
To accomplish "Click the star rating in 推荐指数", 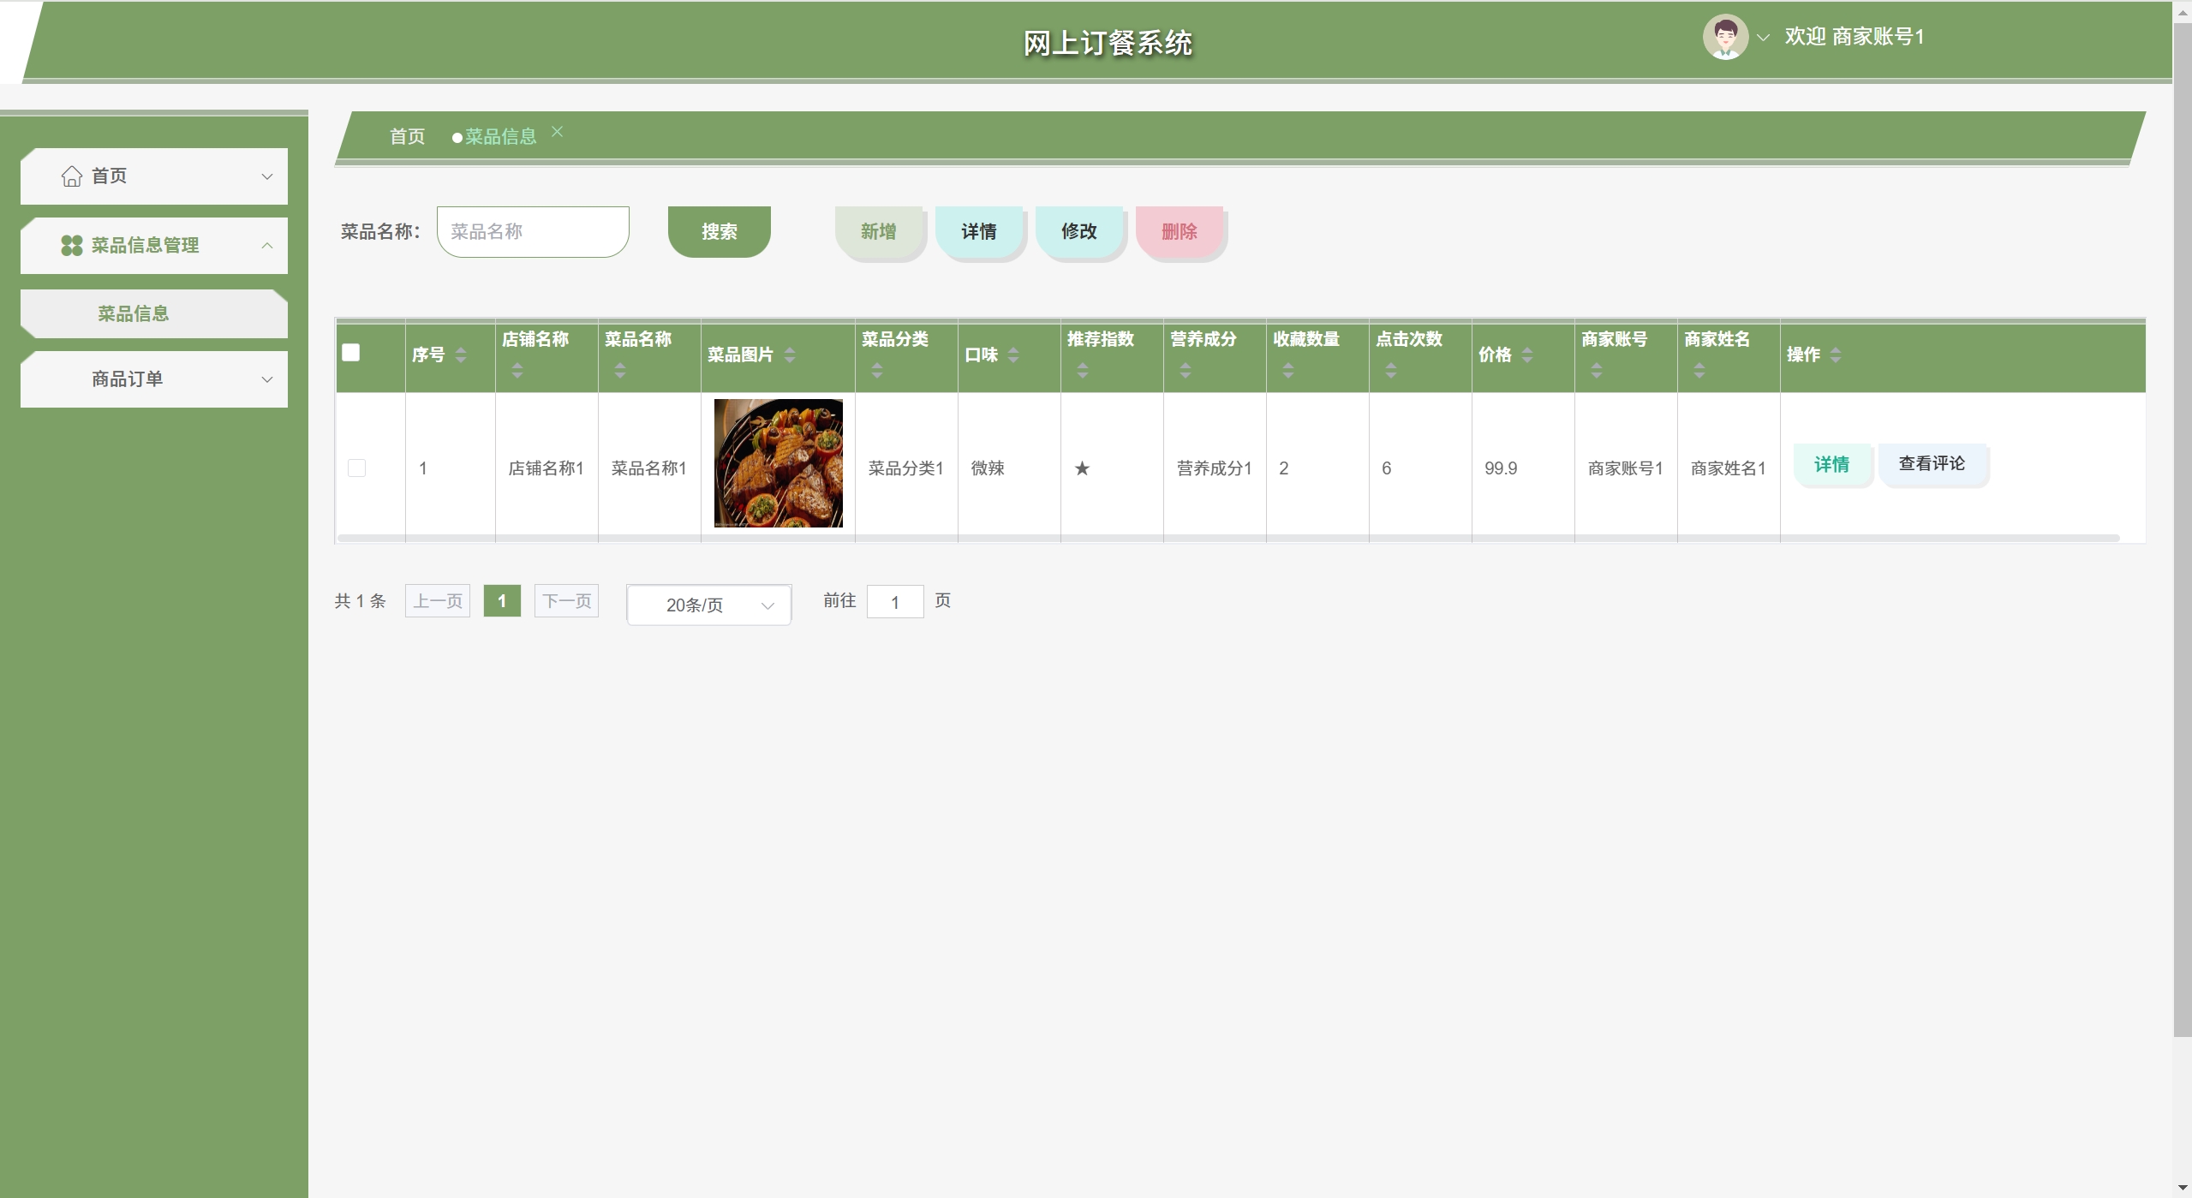I will (1082, 468).
